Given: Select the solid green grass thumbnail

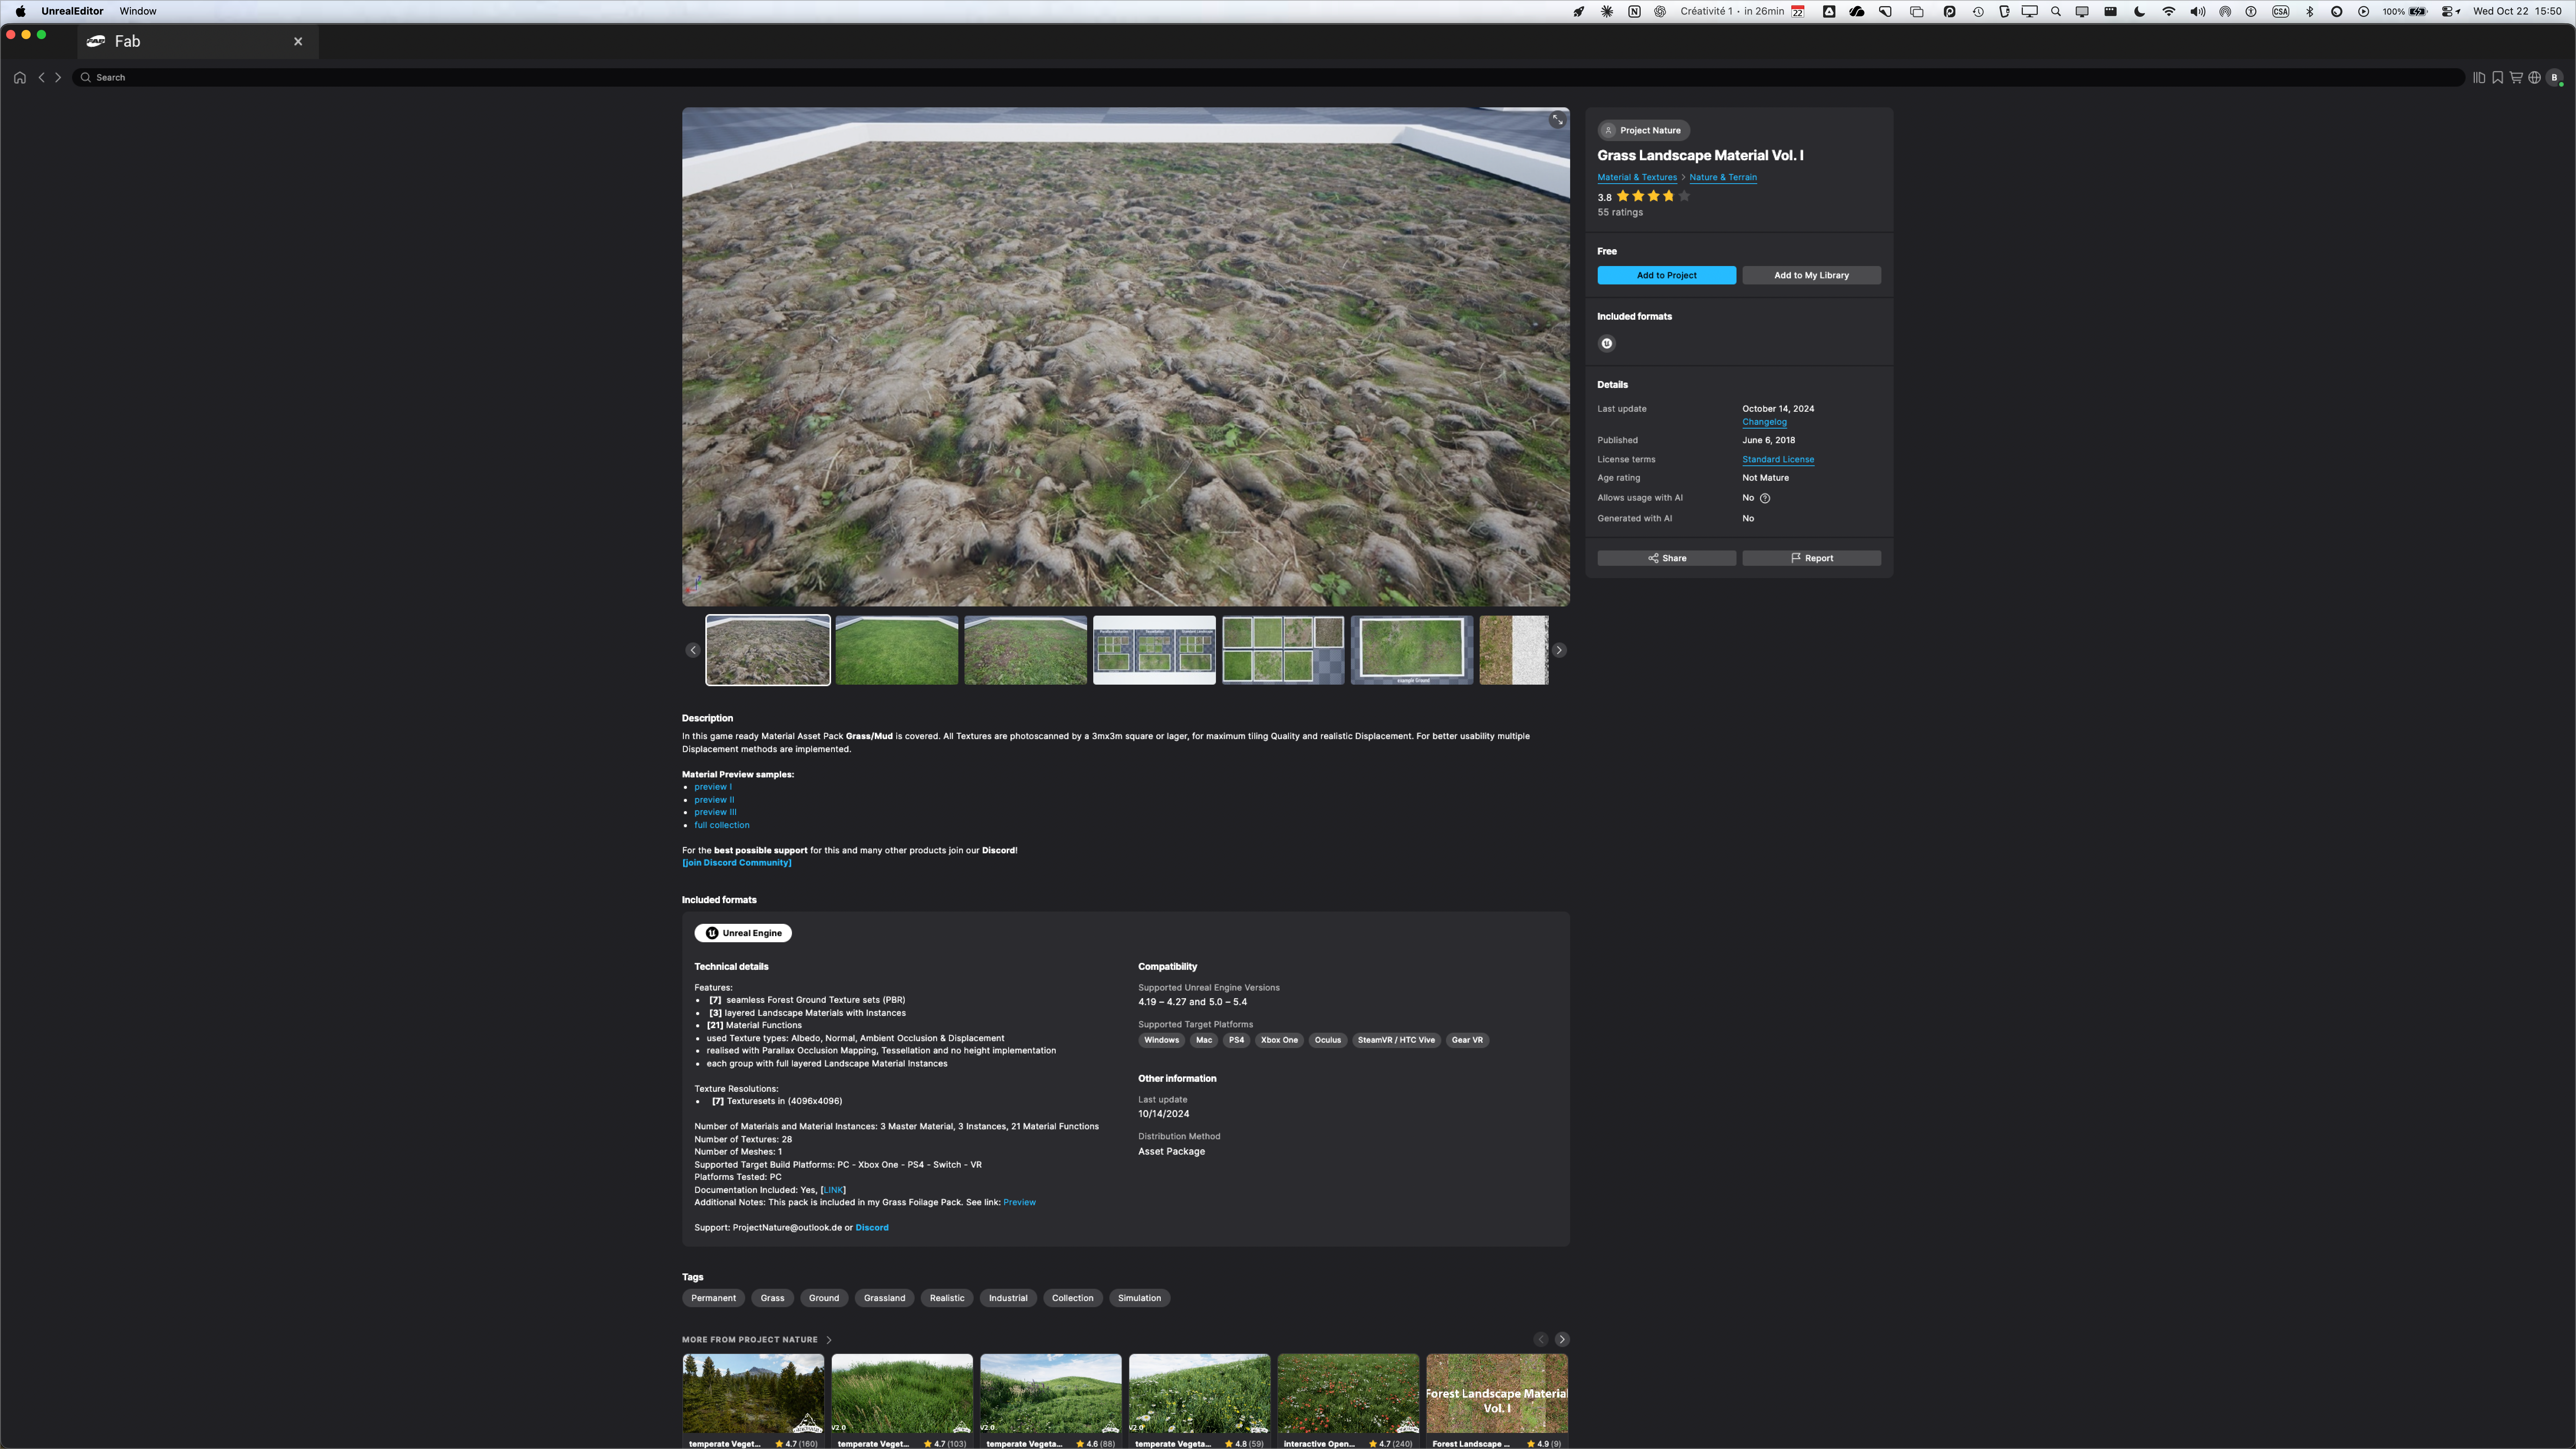Looking at the screenshot, I should click(x=897, y=650).
